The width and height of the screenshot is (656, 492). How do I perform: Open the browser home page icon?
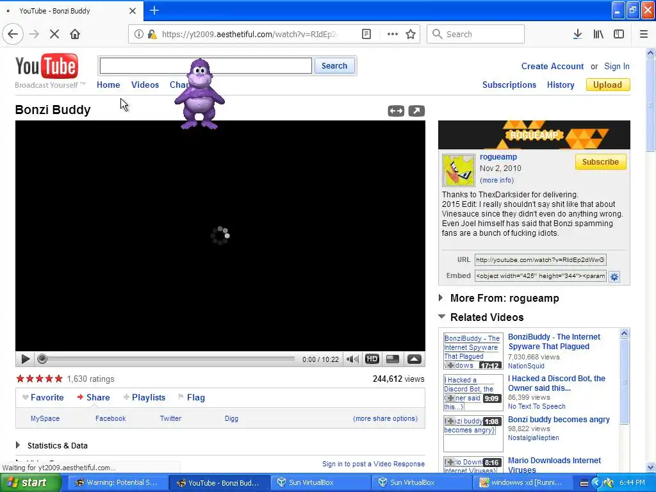[x=75, y=34]
